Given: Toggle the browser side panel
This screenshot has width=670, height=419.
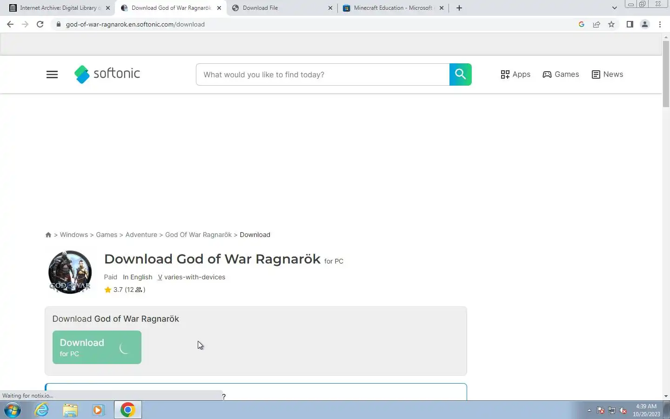Looking at the screenshot, I should [630, 24].
